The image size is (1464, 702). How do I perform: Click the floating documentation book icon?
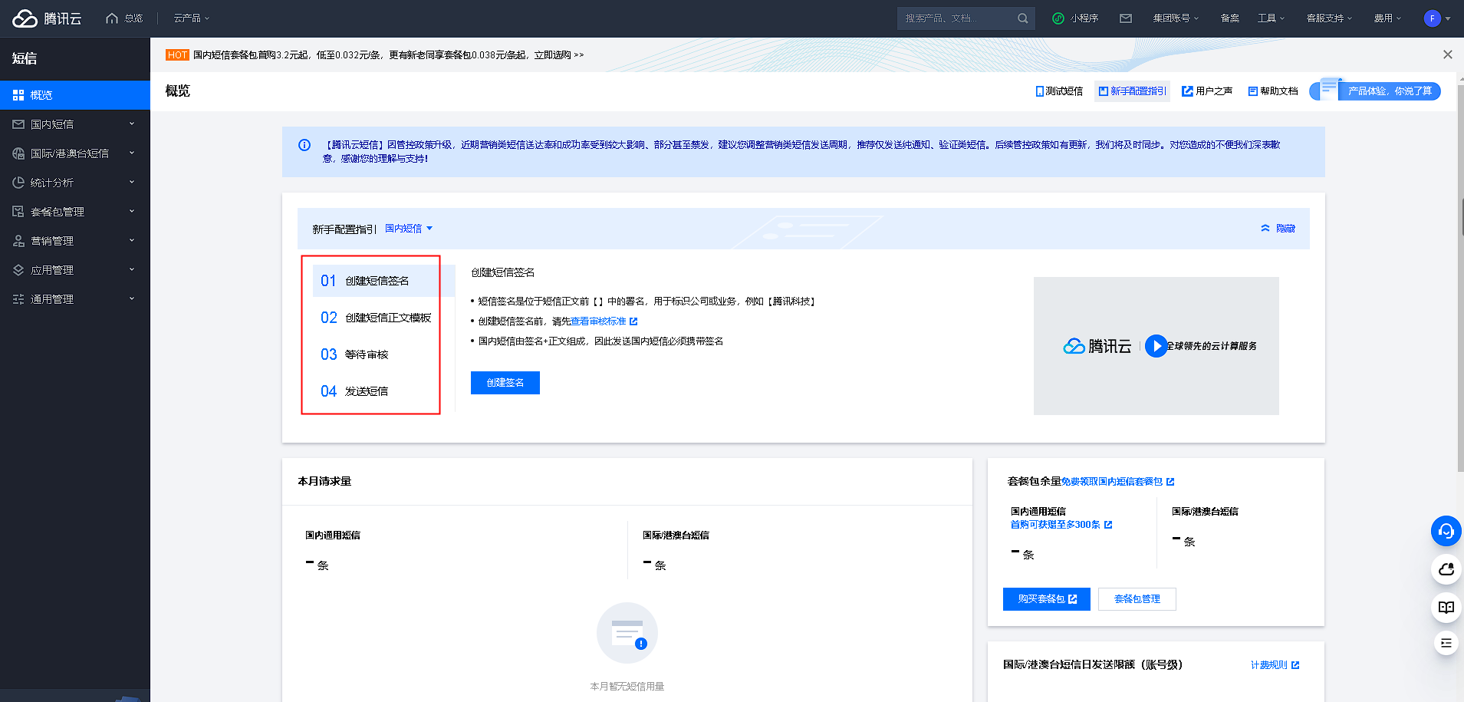pyautogui.click(x=1446, y=607)
